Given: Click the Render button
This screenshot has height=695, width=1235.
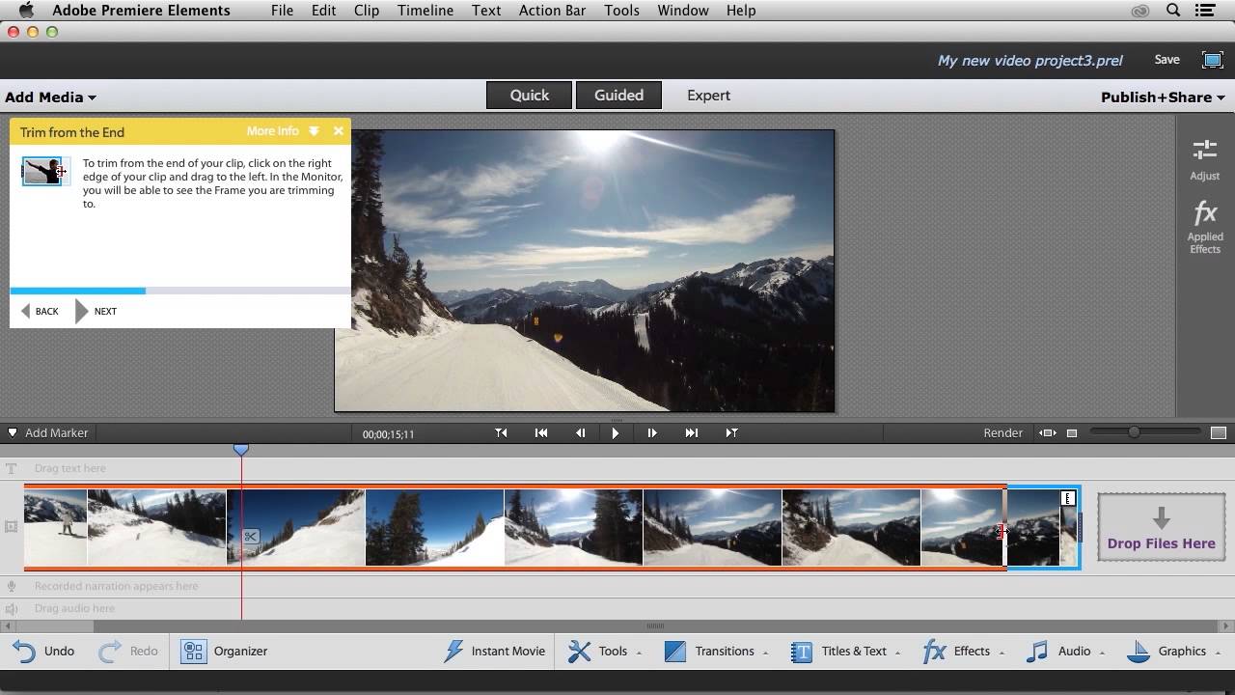Looking at the screenshot, I should pos(1002,433).
